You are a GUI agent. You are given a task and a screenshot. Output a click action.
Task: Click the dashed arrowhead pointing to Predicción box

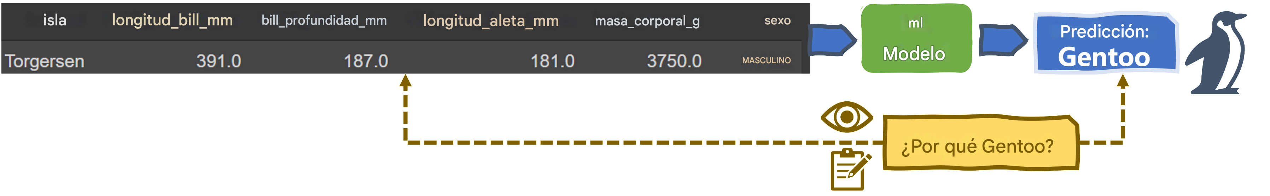pos(1123,82)
